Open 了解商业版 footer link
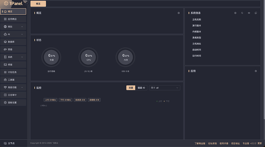This screenshot has height=147, width=265. (200, 144)
